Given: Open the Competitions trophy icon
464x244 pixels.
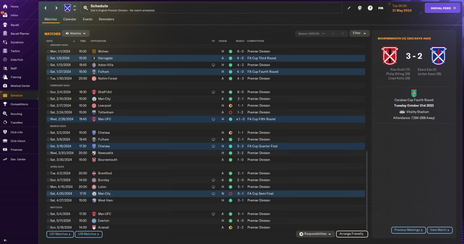Looking at the screenshot, I should 5,104.
